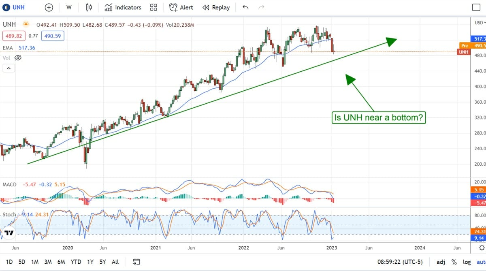
Task: Toggle the log scale option
Action: 466,262
